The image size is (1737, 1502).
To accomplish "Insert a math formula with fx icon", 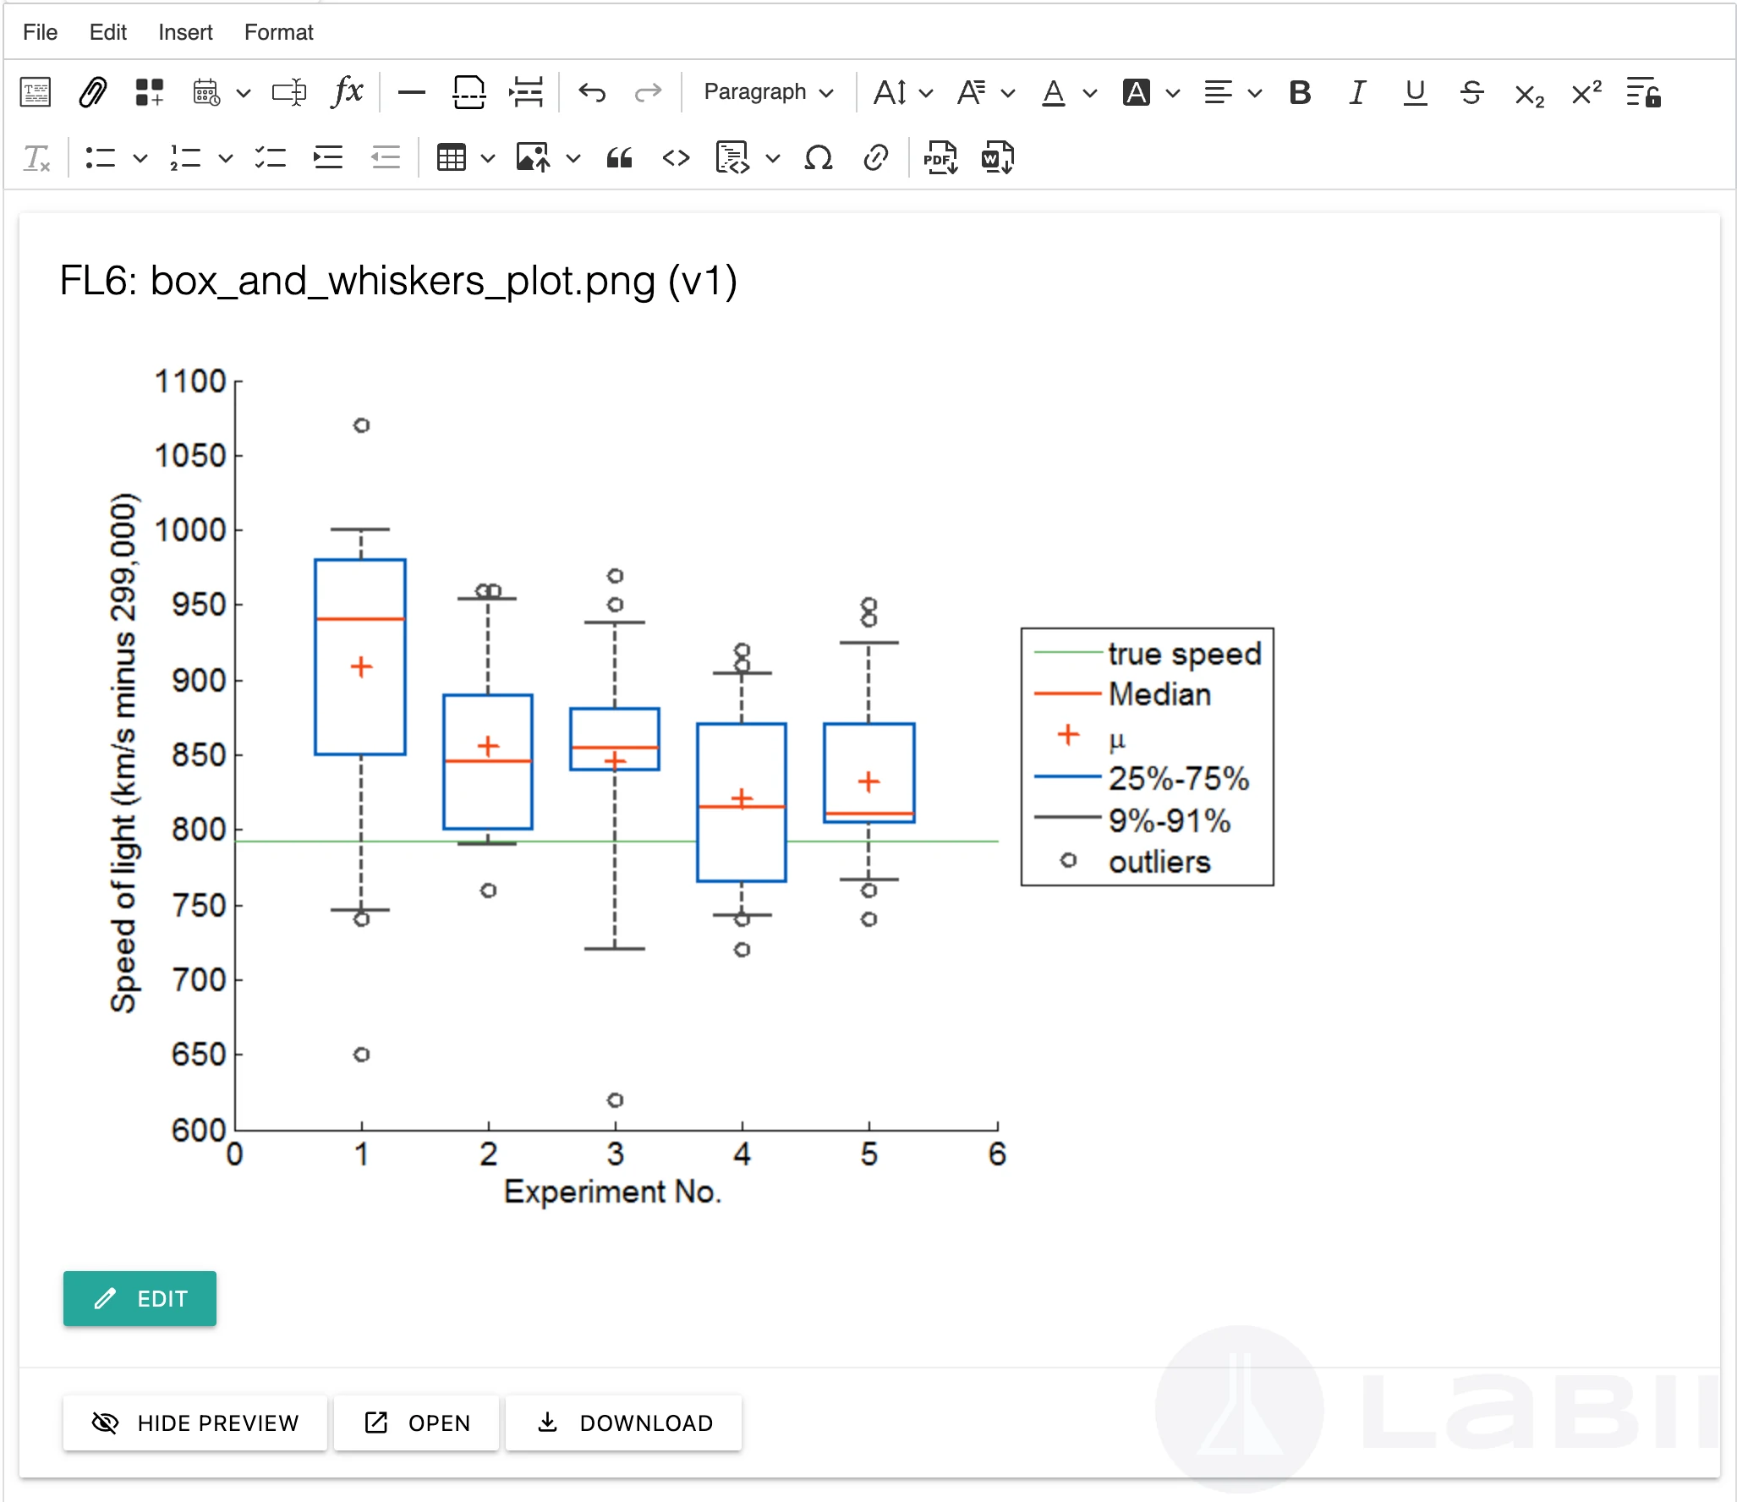I will click(x=348, y=92).
